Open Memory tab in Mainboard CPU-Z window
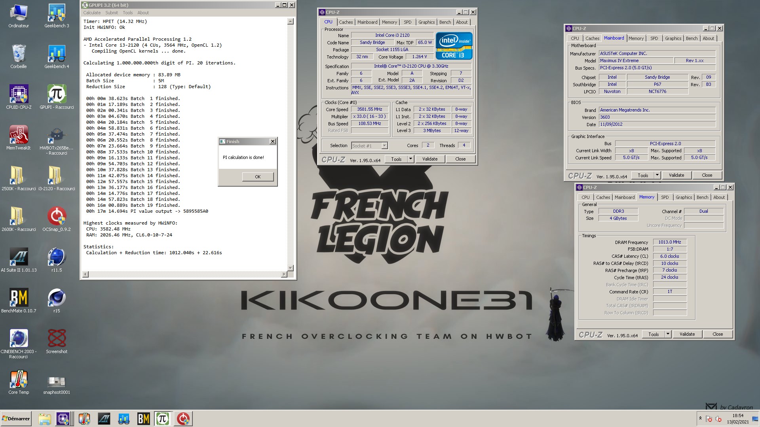This screenshot has height=427, width=760. (x=636, y=38)
